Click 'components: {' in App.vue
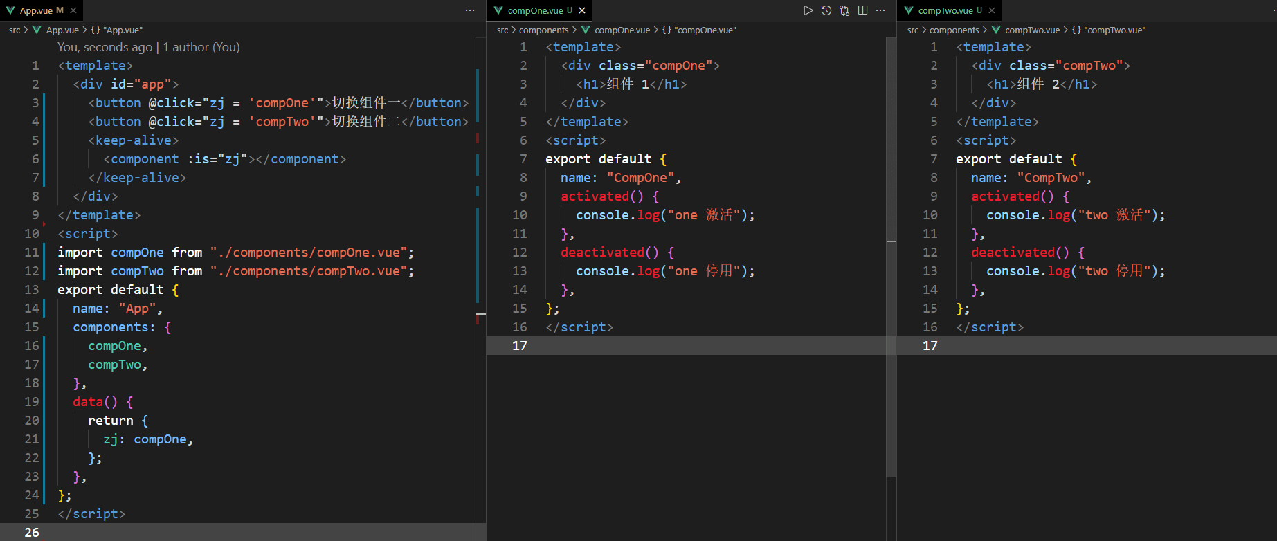 click(122, 327)
